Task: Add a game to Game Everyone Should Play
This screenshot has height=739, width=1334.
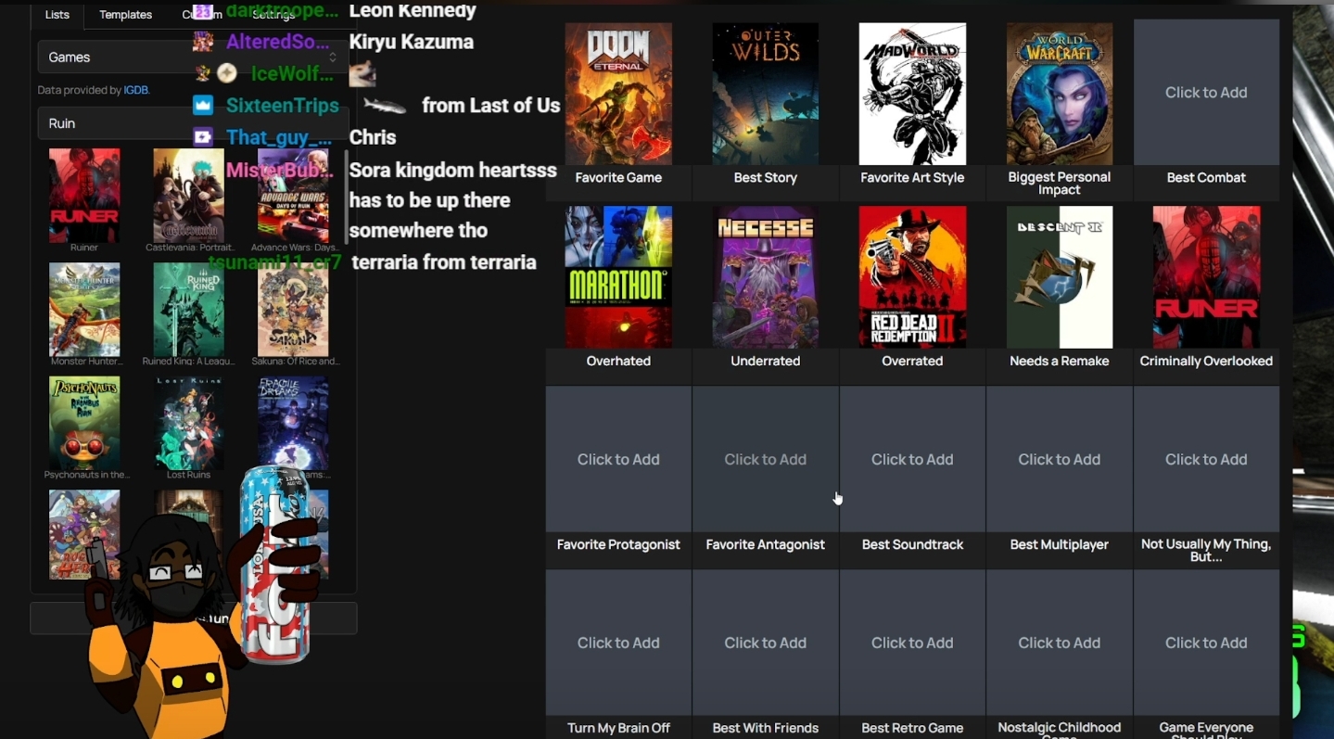Action: coord(1206,643)
